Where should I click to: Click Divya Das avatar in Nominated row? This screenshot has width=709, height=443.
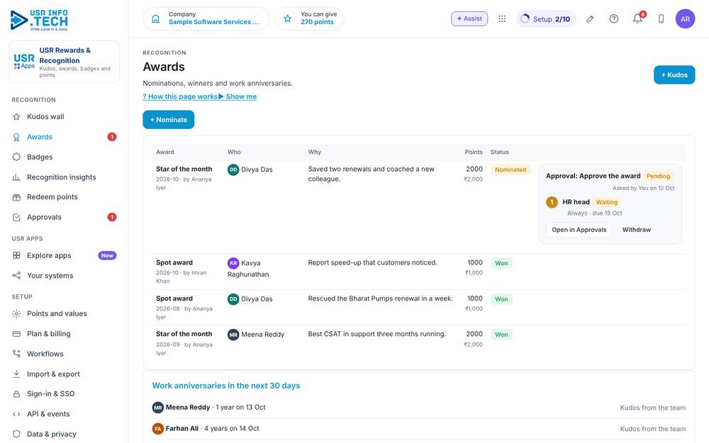[233, 169]
